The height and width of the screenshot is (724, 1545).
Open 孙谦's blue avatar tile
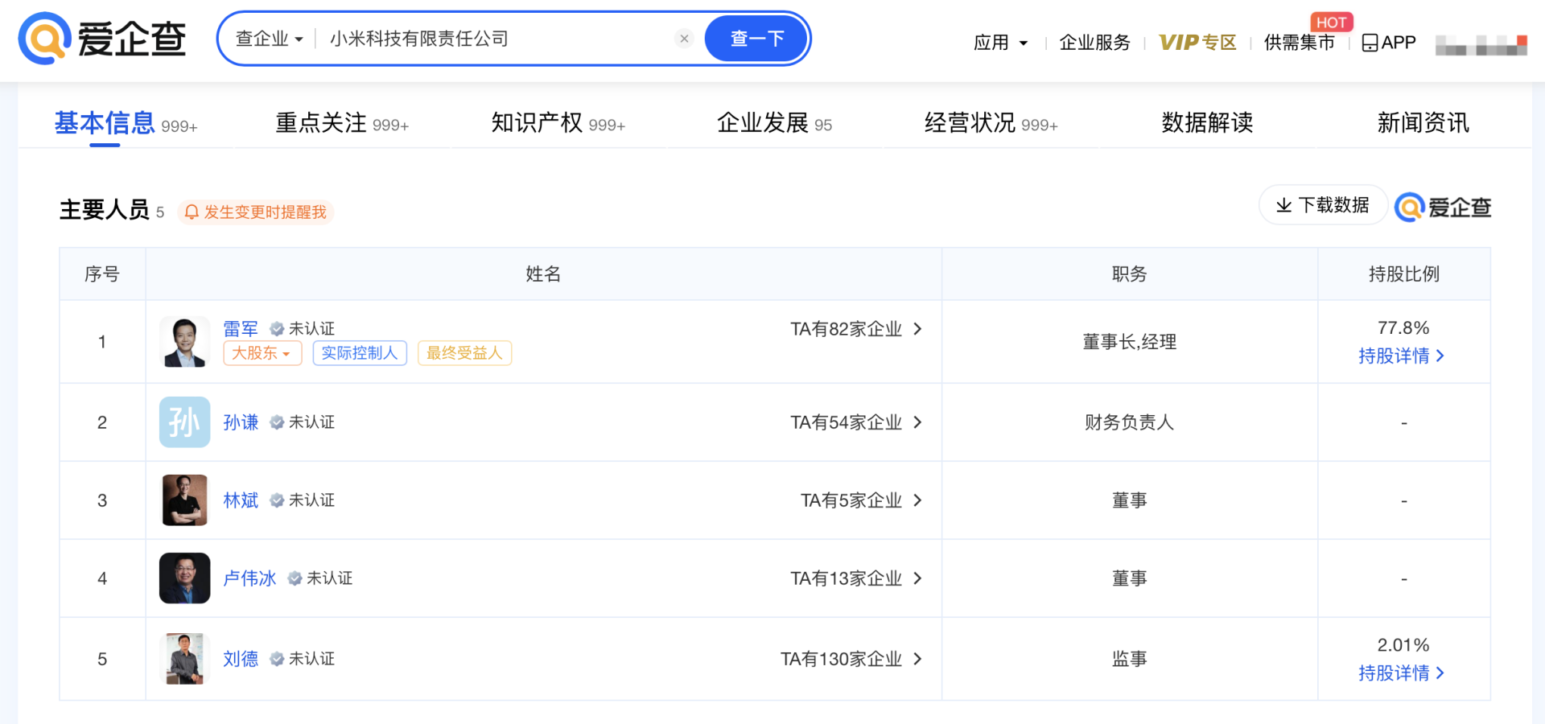click(184, 422)
